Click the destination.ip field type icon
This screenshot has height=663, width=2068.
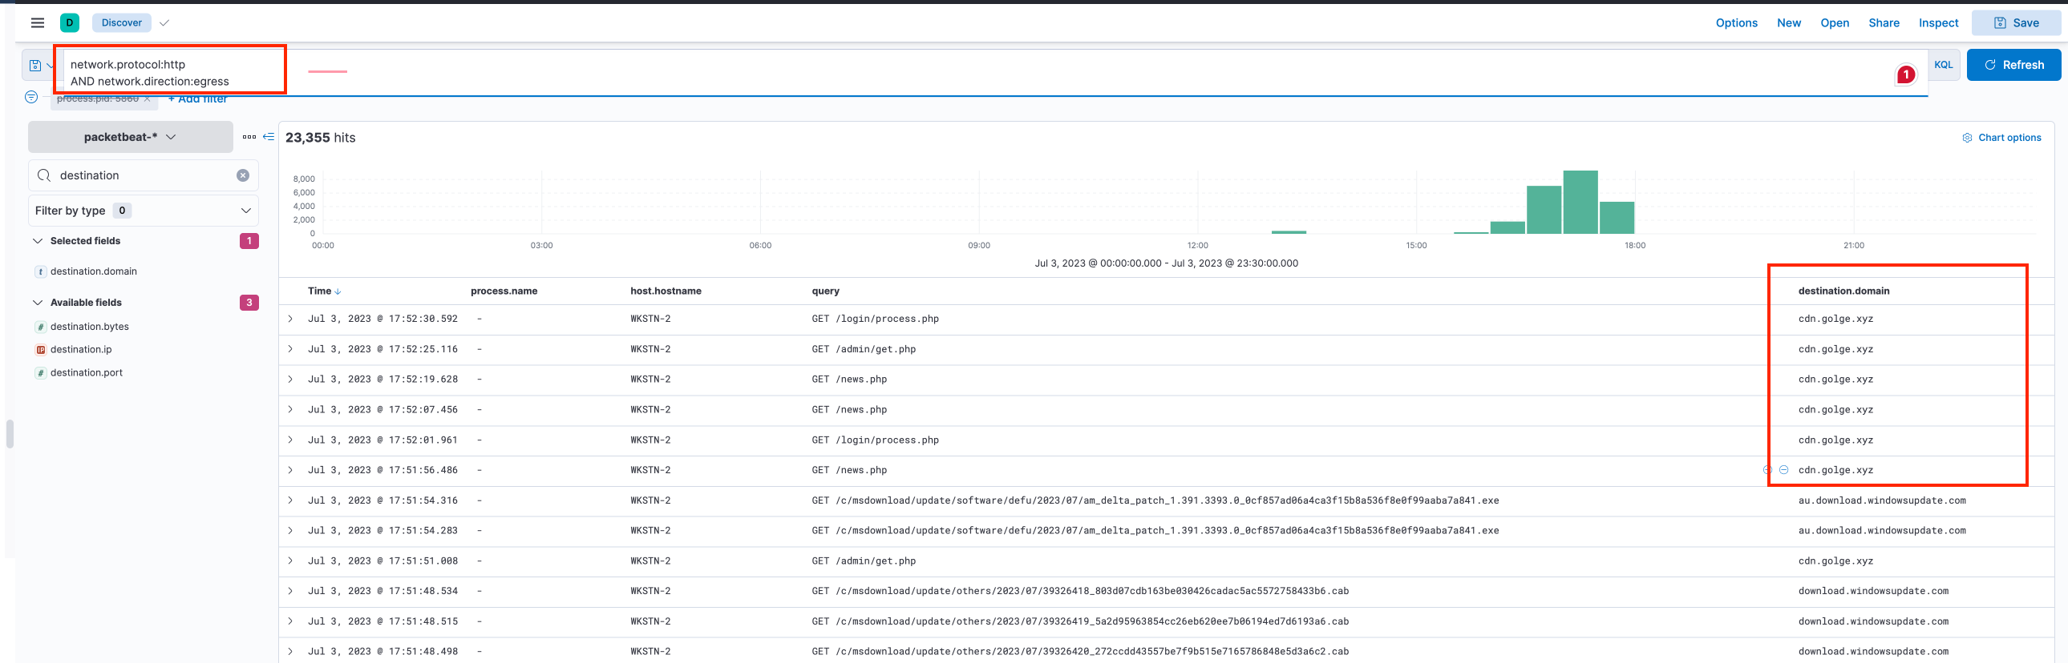coord(41,350)
